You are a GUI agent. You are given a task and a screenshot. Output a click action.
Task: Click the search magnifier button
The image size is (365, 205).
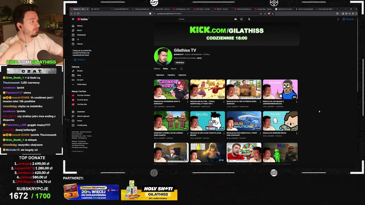241,19
